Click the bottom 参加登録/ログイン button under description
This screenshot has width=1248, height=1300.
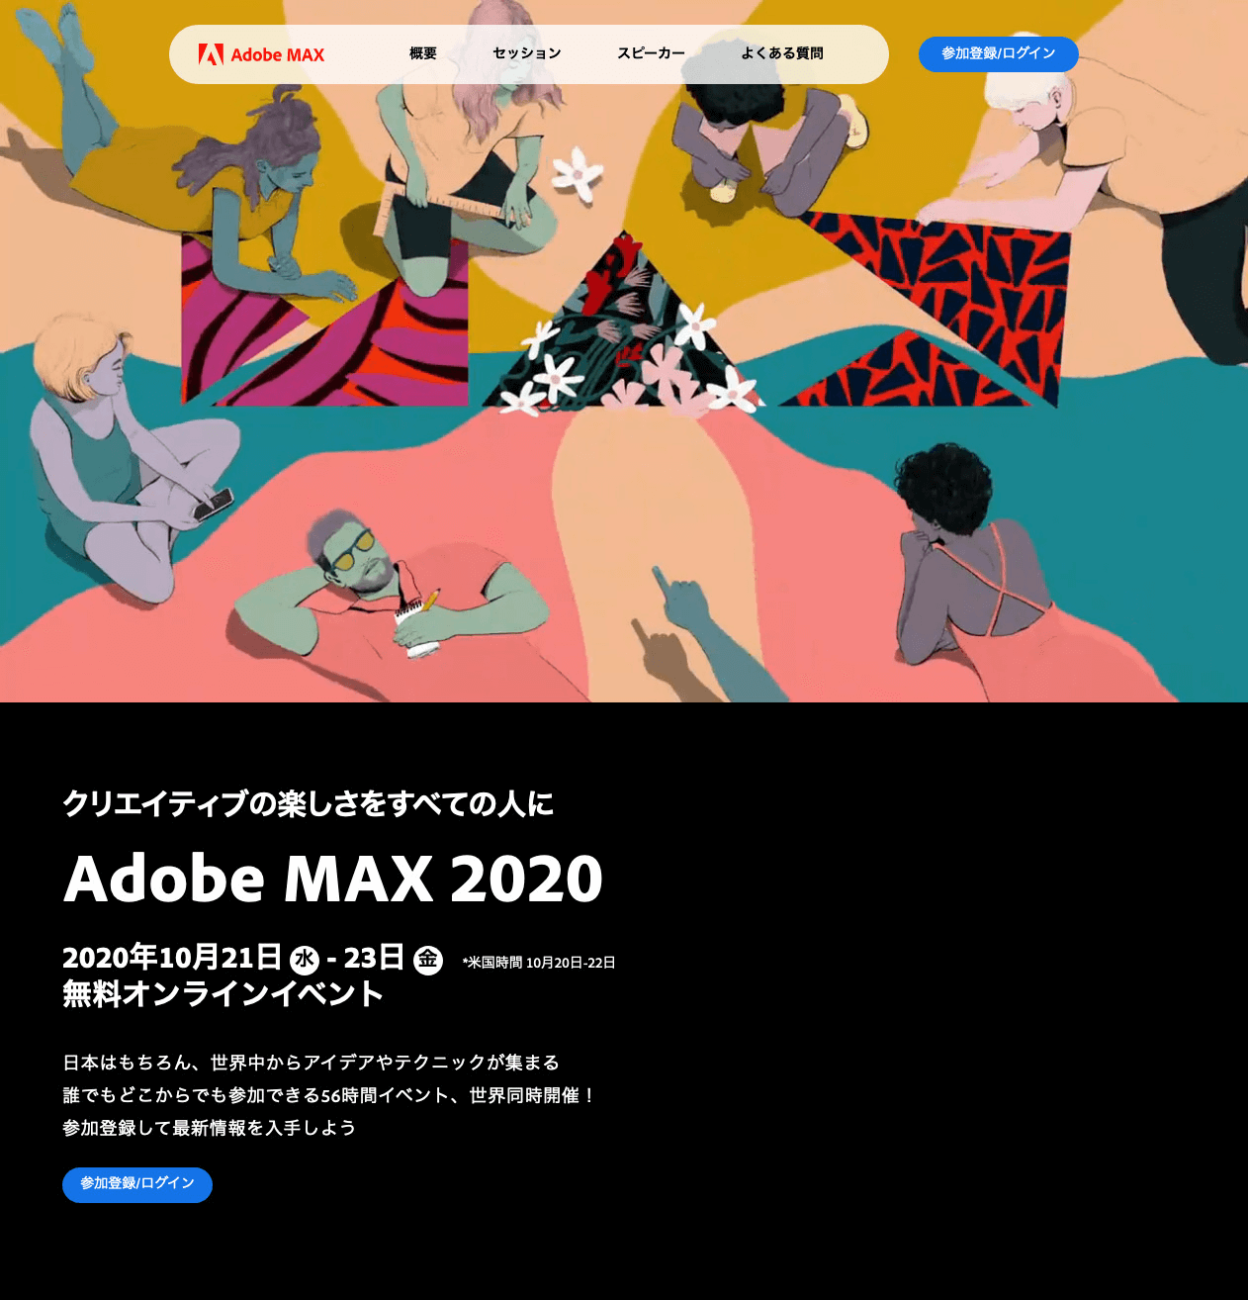(x=137, y=1184)
